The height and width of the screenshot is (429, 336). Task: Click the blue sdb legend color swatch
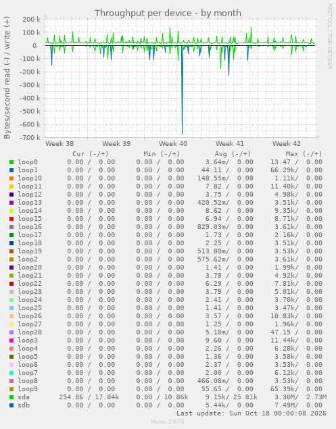[x=11, y=405]
